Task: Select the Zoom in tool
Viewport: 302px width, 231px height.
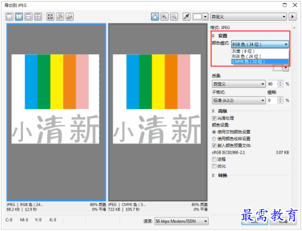Action: [x=165, y=17]
